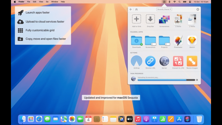Open Calendar from the Dock
Viewport: 222px width, 125px height.
click(88, 119)
